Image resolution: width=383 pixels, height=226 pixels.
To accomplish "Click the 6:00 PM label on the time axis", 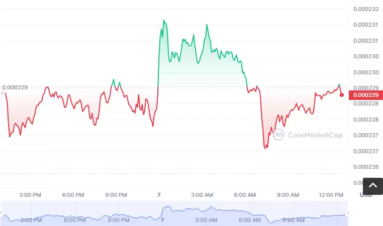I will click(73, 194).
